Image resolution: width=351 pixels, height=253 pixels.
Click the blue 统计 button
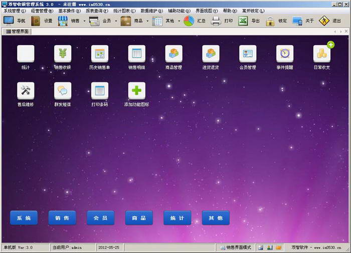178,217
